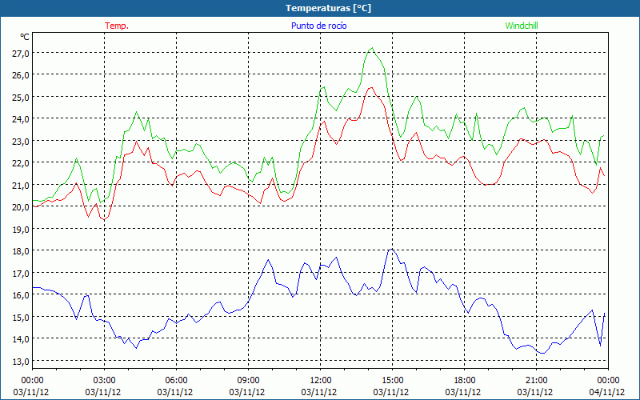Click the red temperature low near 03:00
The image size is (640, 400).
pos(104,219)
